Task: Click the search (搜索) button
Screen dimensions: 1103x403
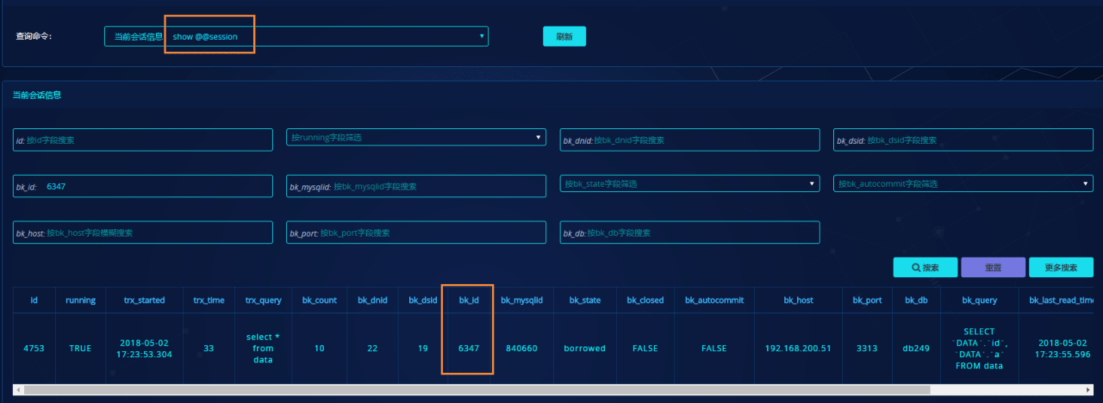Action: (925, 267)
